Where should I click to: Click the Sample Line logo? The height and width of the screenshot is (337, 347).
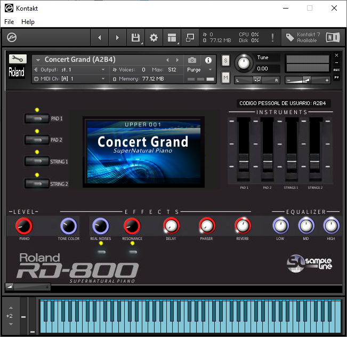coord(309,263)
